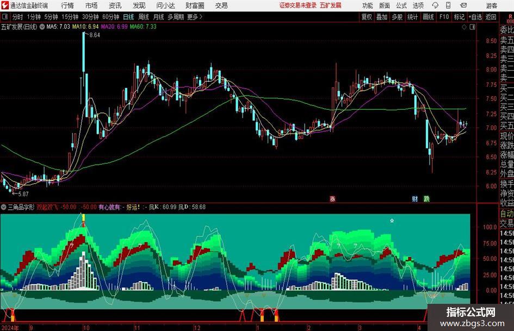Open the 功能 menu

(368, 5)
